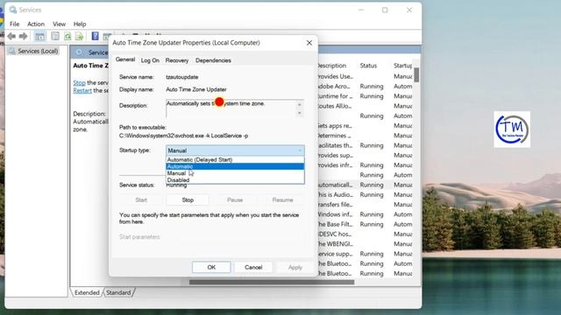The image size is (561, 315).
Task: Minimize the Services window
Action: (361, 10)
